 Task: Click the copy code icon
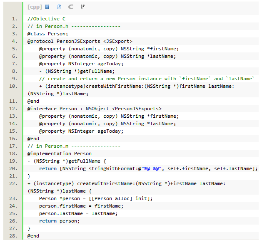click(x=59, y=7)
